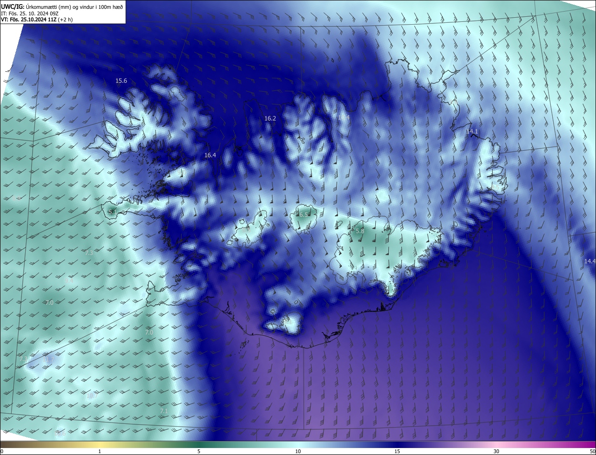The width and height of the screenshot is (596, 455).
Task: Click the 14.4 label at the eastern map edge
Action: click(x=589, y=261)
